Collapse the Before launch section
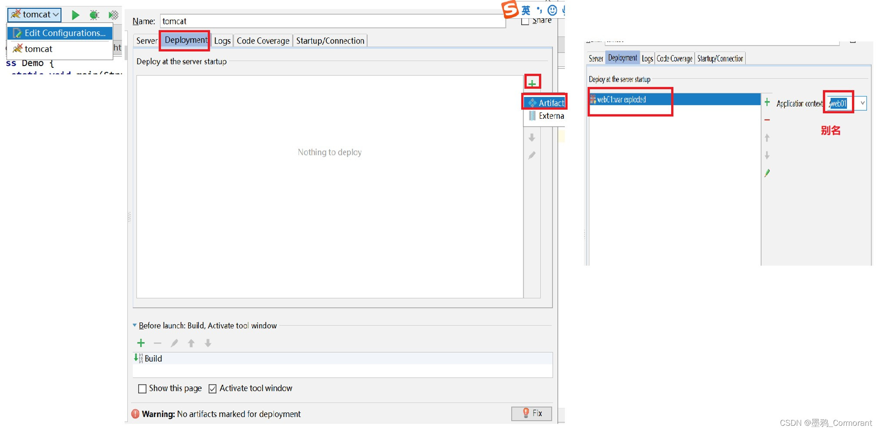 click(x=135, y=325)
